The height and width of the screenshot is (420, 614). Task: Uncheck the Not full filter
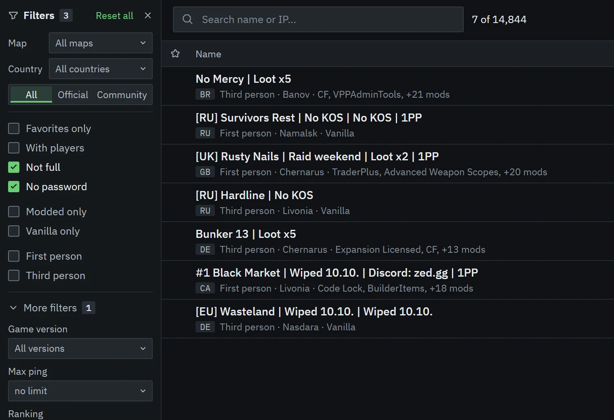coord(14,167)
